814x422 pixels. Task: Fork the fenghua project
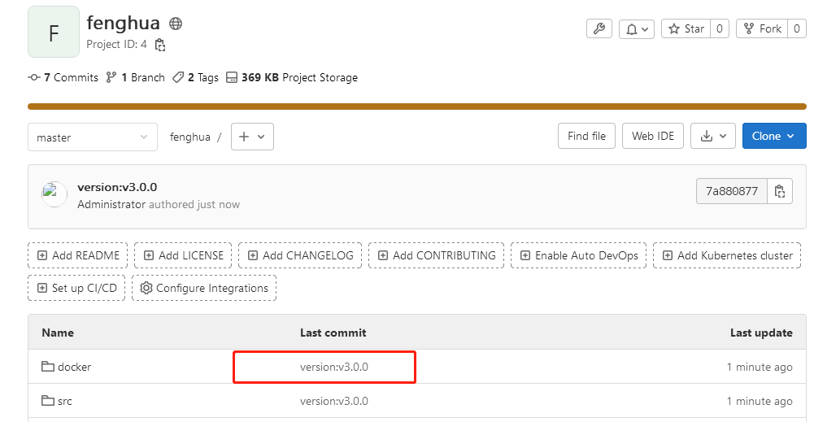point(761,29)
